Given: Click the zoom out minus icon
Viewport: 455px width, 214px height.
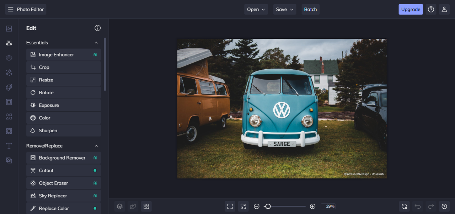Looking at the screenshot, I should point(256,206).
